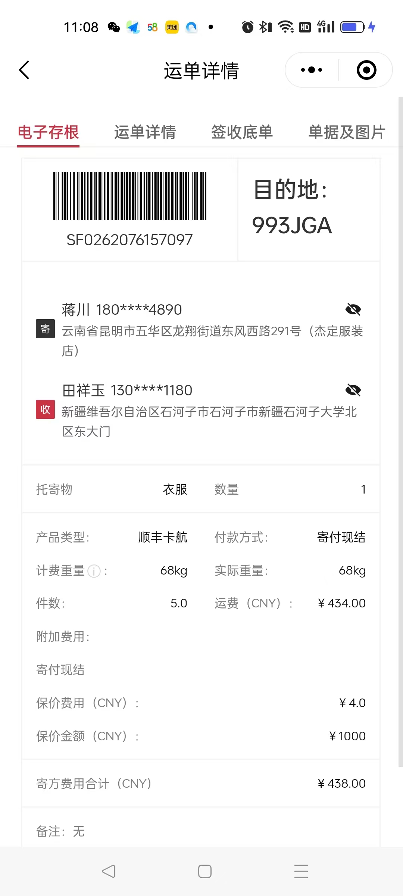Screen dimensions: 403x896
Task: Tap the back arrow icon
Action: pyautogui.click(x=24, y=70)
